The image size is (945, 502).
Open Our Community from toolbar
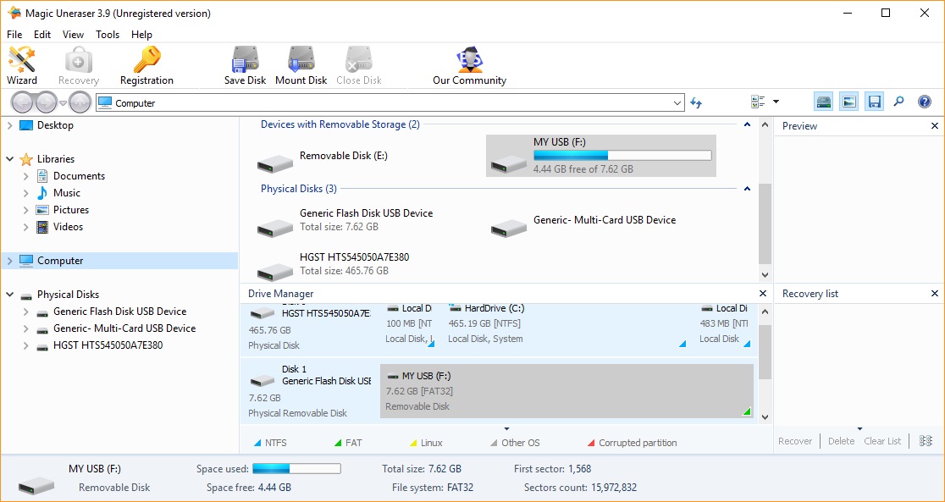pos(469,66)
